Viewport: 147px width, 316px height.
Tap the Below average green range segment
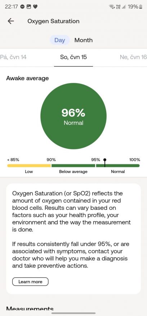coord(73,166)
